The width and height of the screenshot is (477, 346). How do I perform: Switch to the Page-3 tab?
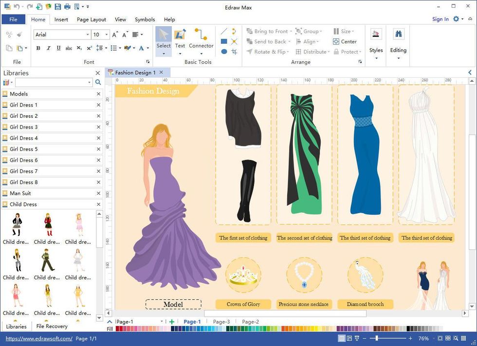click(221, 322)
